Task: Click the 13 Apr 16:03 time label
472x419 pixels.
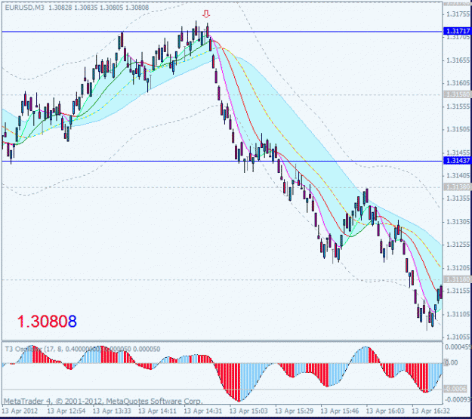Action: [x=385, y=411]
